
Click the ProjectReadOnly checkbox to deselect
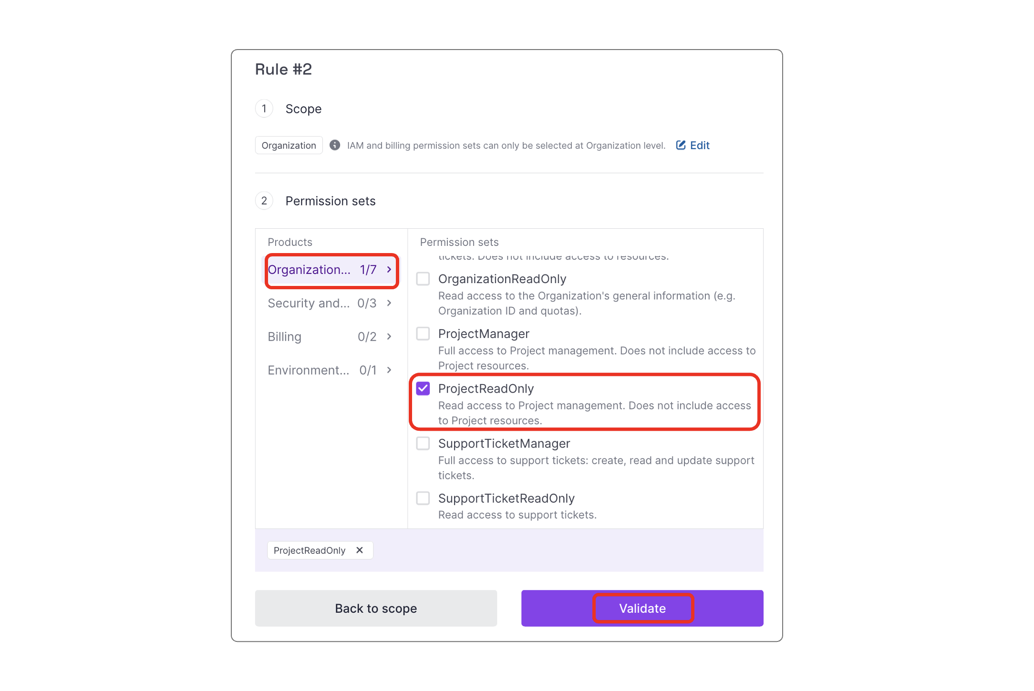coord(424,388)
